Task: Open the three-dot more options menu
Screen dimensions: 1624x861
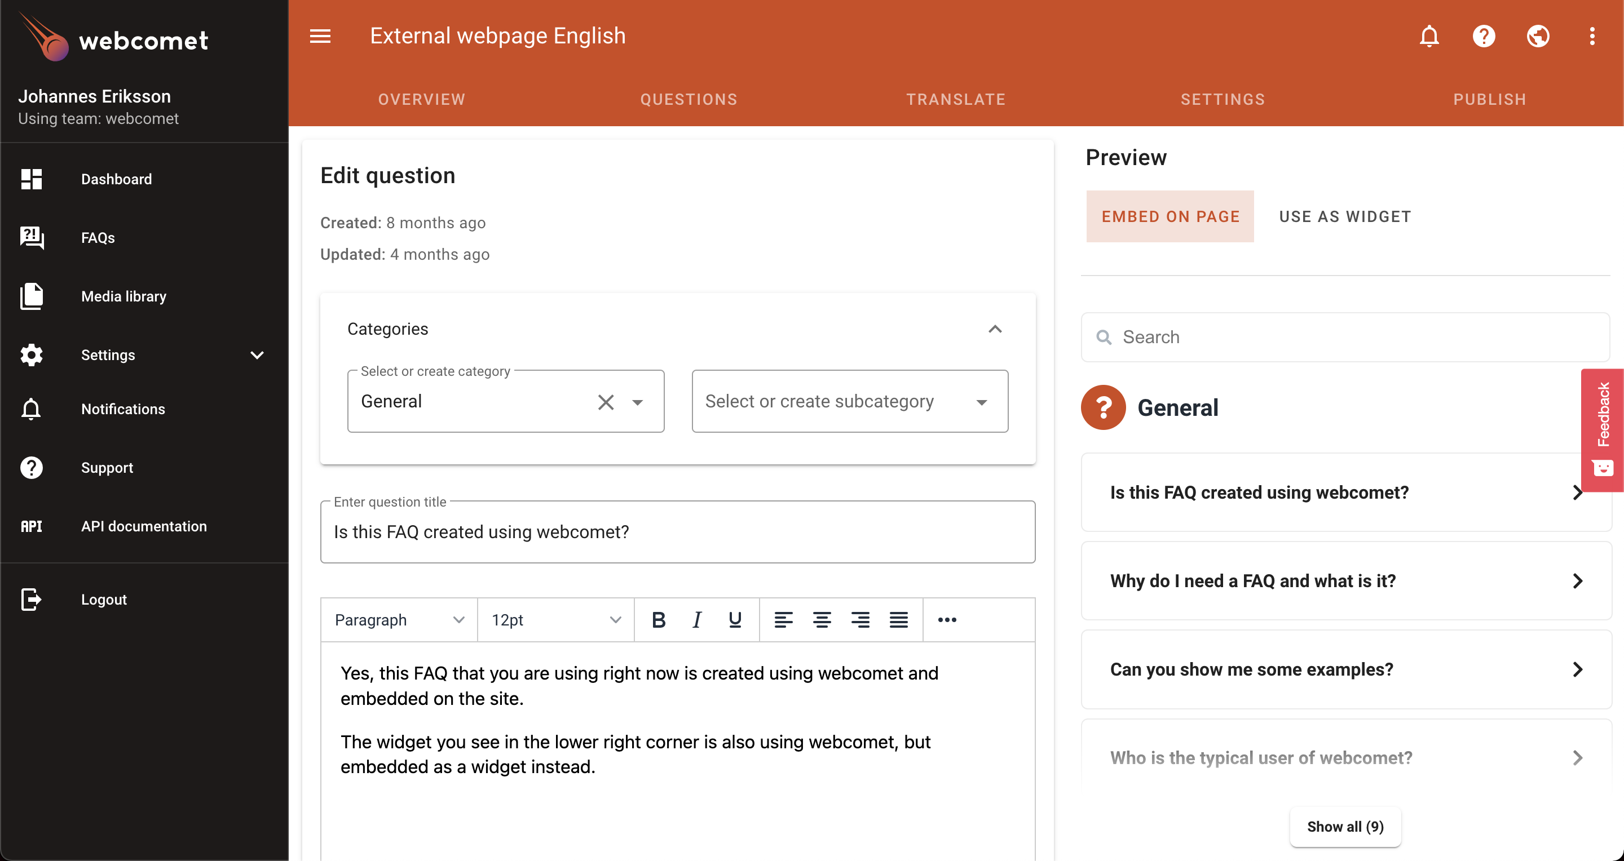Action: pyautogui.click(x=1592, y=36)
